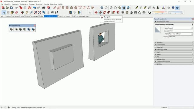Open the File menu
194x109 pixels.
[2, 4]
